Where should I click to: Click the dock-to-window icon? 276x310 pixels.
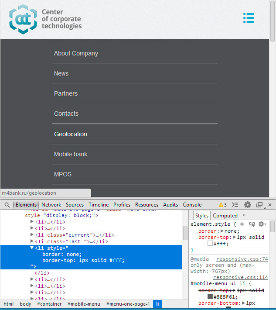[x=259, y=205]
